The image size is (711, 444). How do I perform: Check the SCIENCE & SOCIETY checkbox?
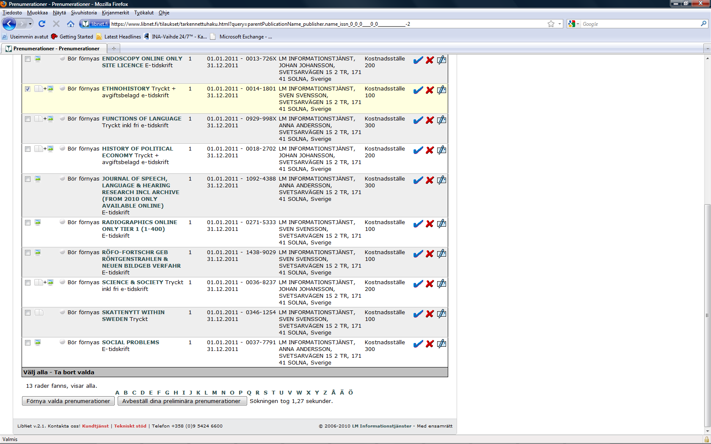pyautogui.click(x=28, y=283)
